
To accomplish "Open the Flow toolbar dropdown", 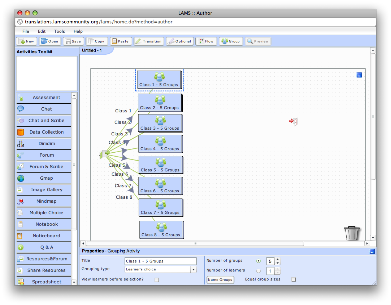I will click(x=206, y=41).
